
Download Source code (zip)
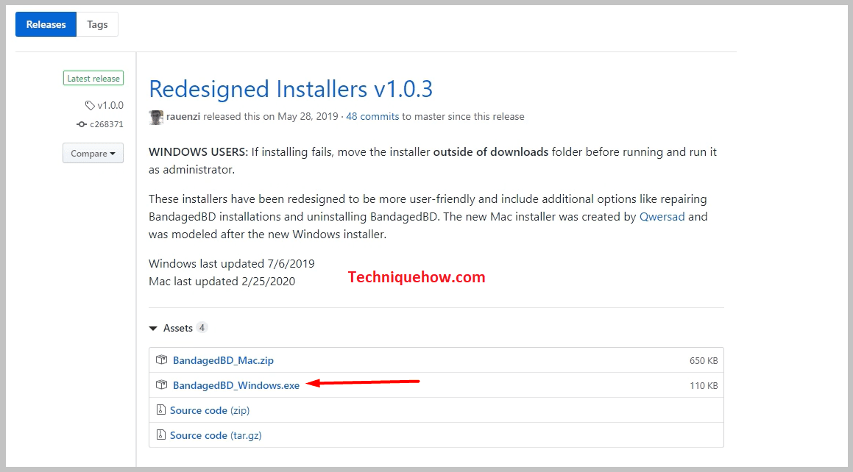click(x=210, y=411)
